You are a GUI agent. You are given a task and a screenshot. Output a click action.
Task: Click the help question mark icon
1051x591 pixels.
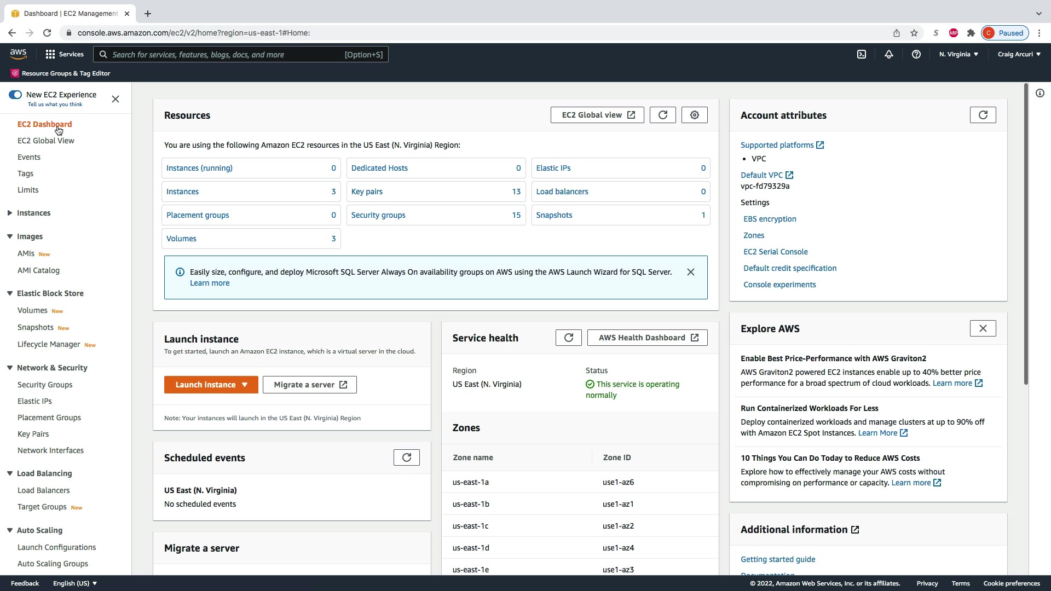pos(916,54)
